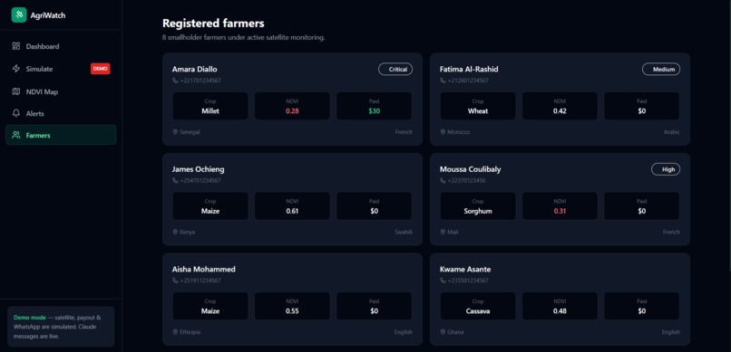Open the Alerts section
Image resolution: width=731 pixels, height=352 pixels.
(x=61, y=113)
